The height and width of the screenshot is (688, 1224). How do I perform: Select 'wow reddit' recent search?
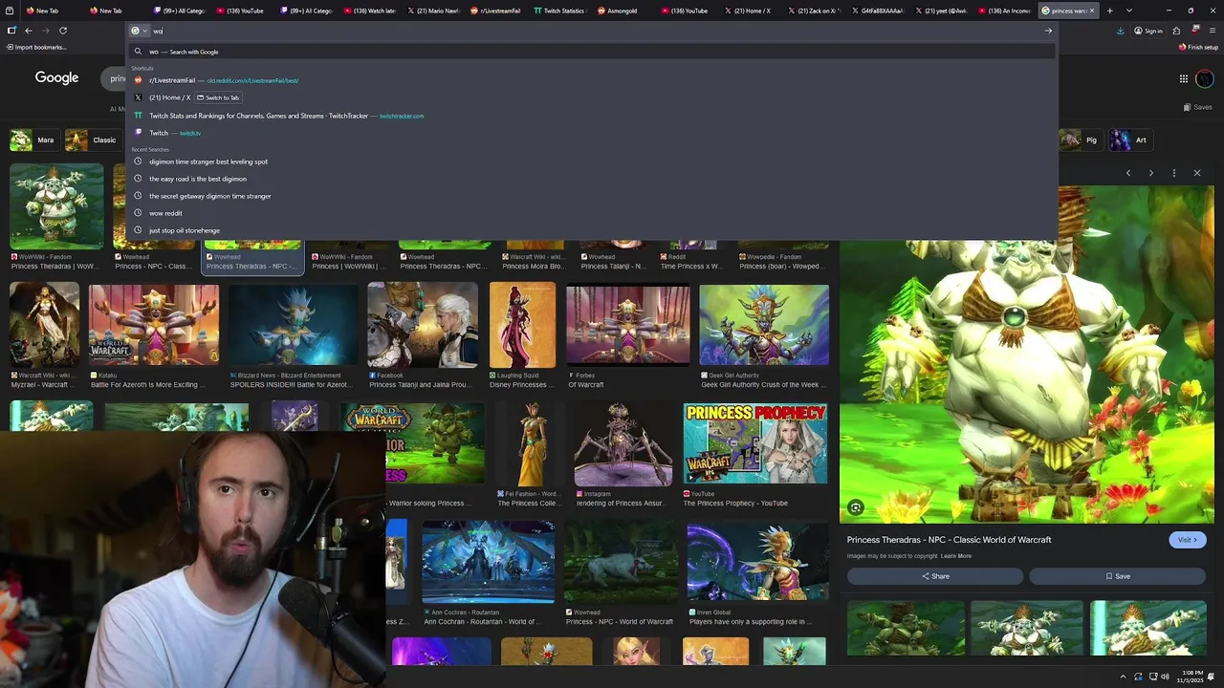click(x=593, y=213)
